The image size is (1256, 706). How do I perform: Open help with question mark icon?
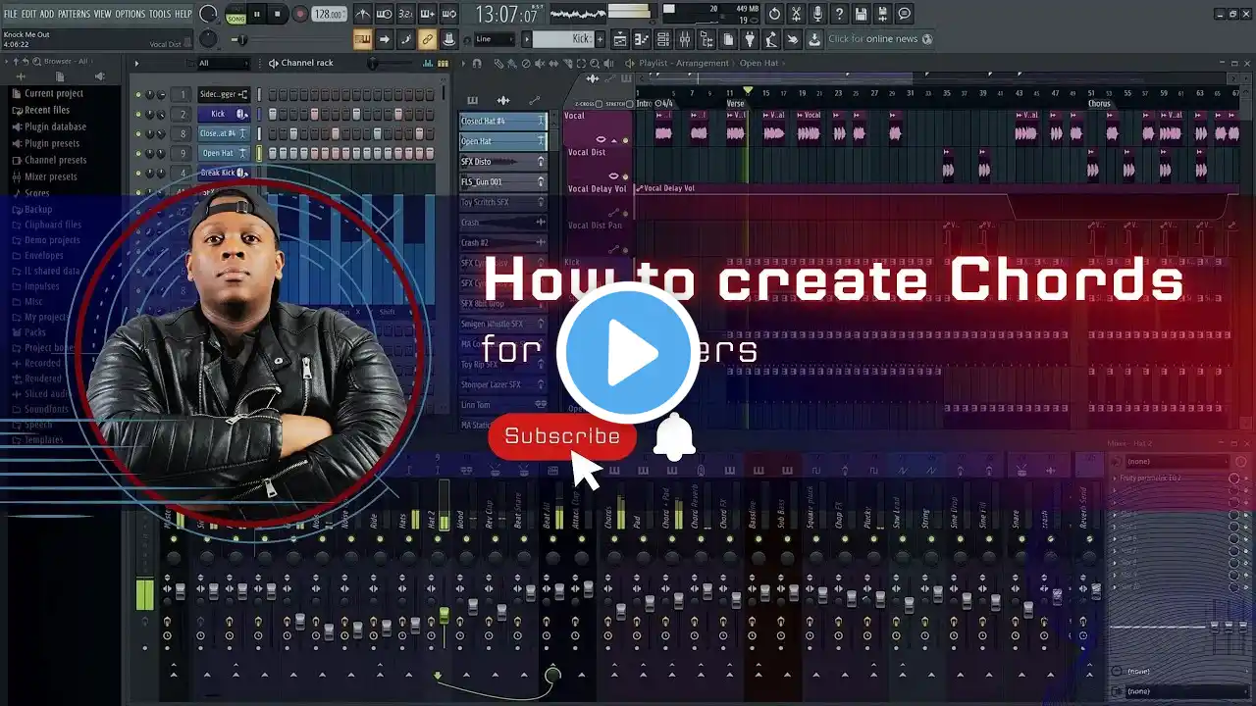[x=839, y=14]
